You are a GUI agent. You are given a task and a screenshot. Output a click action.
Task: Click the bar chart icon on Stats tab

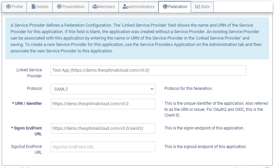[197, 7]
